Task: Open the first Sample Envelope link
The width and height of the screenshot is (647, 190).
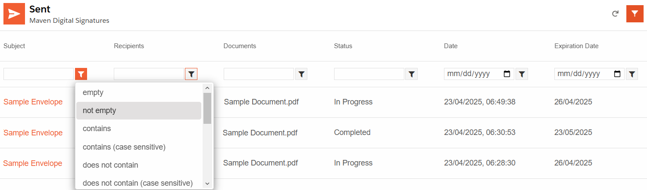Action: pos(33,102)
